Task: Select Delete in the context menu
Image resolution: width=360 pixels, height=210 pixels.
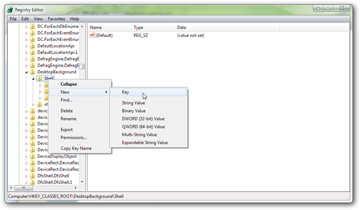Action: pyautogui.click(x=79, y=111)
